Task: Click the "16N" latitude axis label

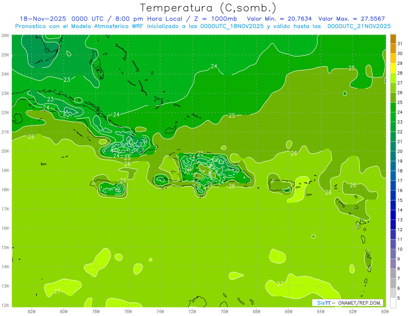Action: [5, 228]
